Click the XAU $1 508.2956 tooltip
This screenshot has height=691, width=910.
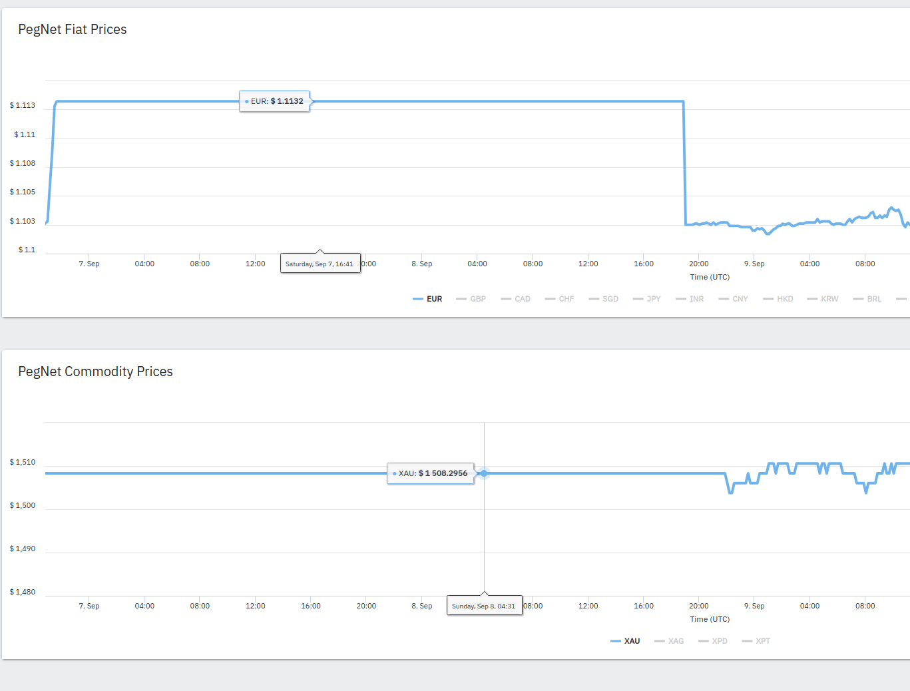pyautogui.click(x=431, y=473)
